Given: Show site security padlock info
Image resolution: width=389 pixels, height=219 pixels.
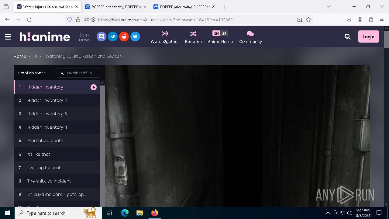Looking at the screenshot, I should click(78, 19).
